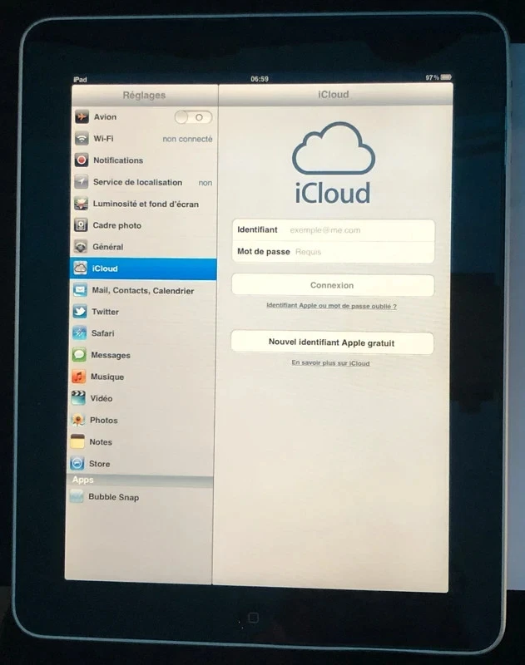The image size is (525, 665).
Task: Tap the Photos sunflower icon
Action: tap(78, 420)
